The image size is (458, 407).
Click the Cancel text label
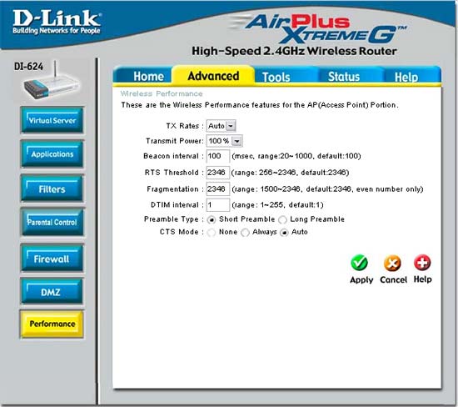[393, 279]
